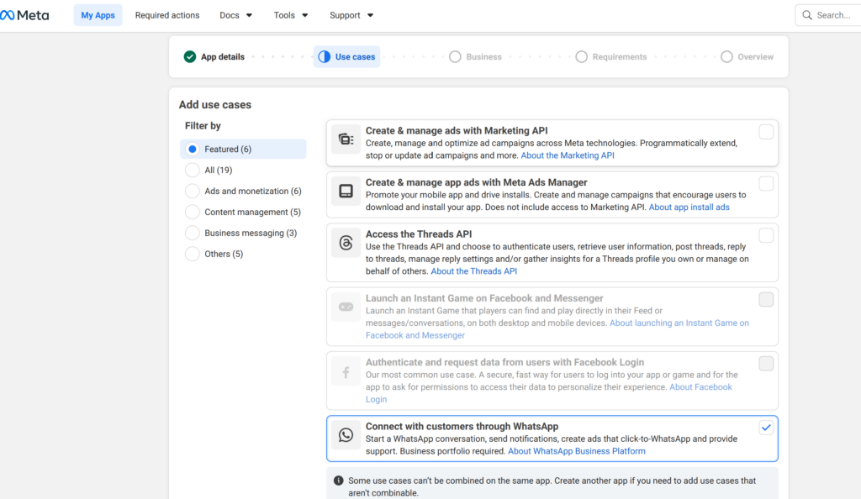Image resolution: width=861 pixels, height=499 pixels.
Task: Open the My Apps tab
Action: [x=98, y=15]
